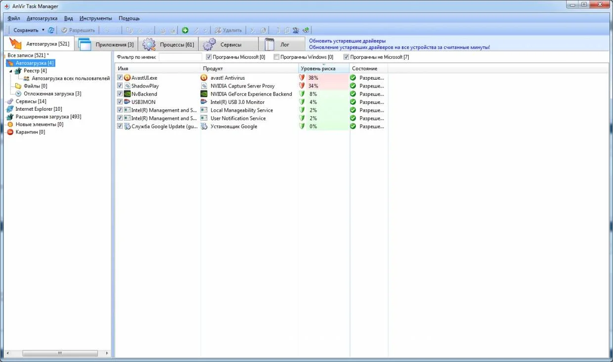This screenshot has width=613, height=362.
Task: Sort by Состояние column header
Action: 369,69
